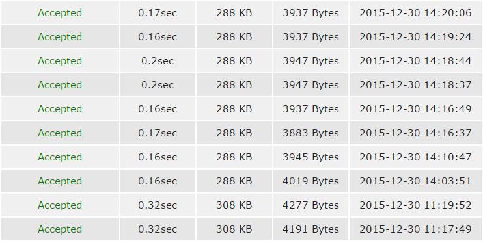The image size is (483, 241).
Task: Select Accepted result for 14:18:37 submission
Action: pyautogui.click(x=60, y=85)
